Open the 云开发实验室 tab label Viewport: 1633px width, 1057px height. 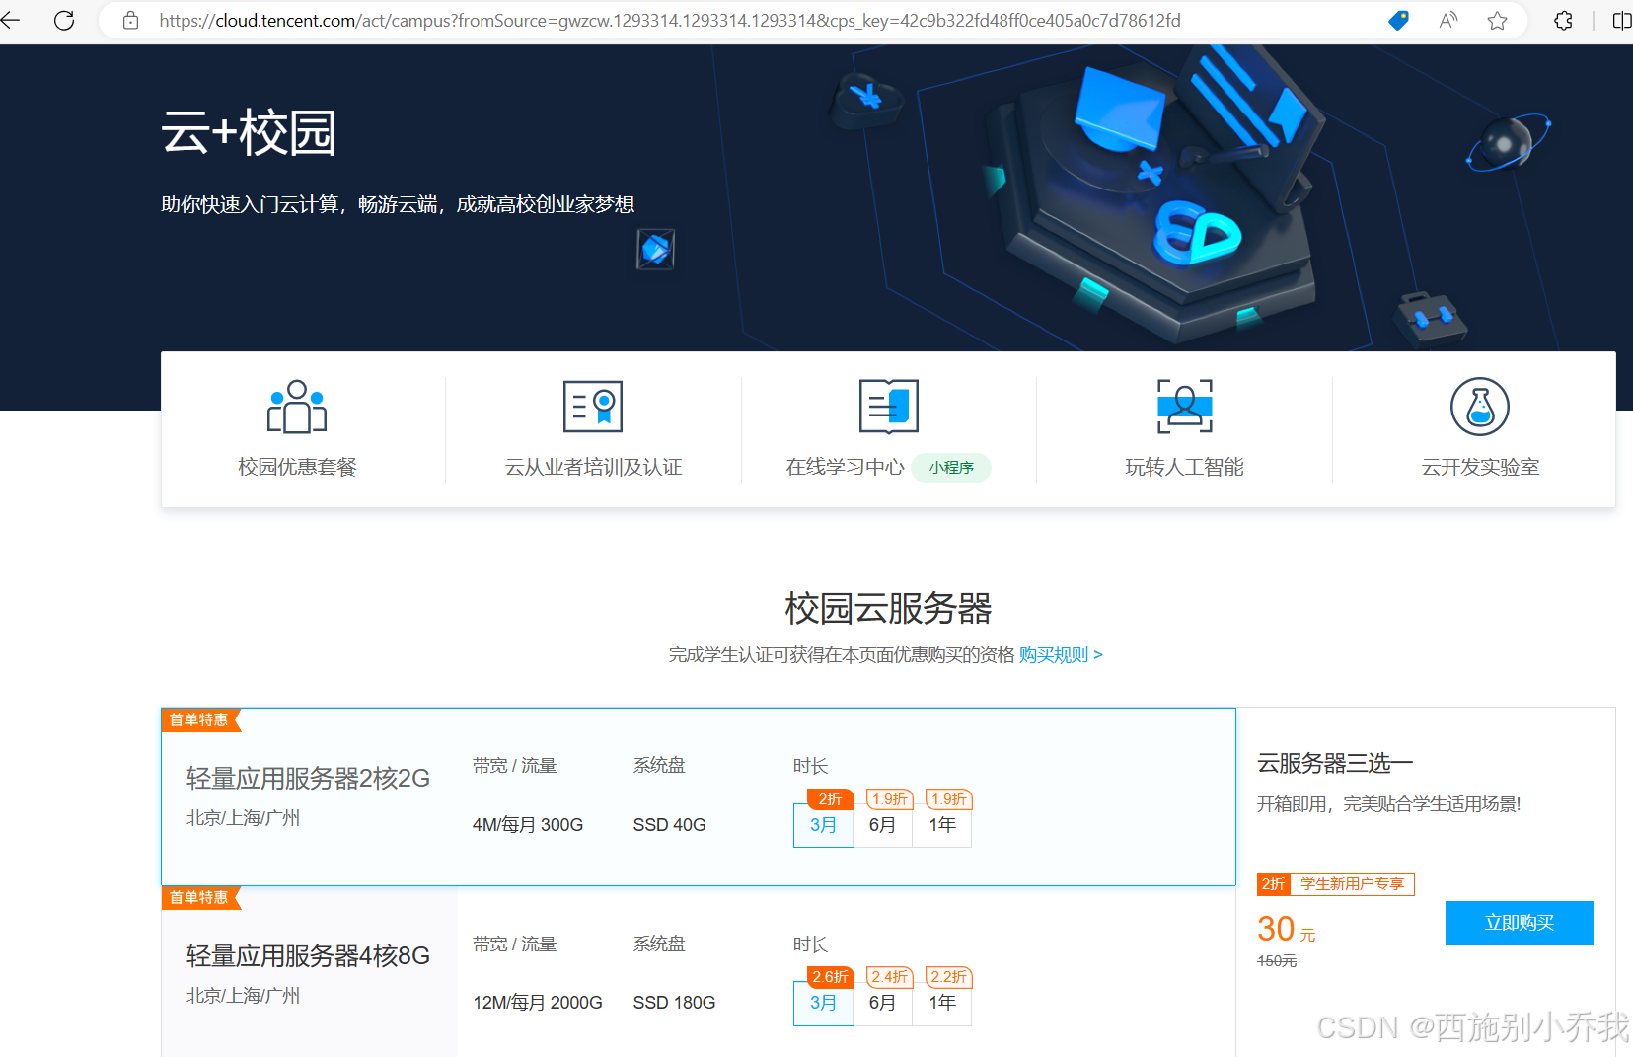(1480, 467)
